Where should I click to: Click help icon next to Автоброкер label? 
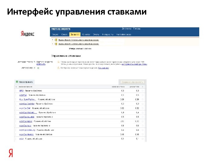coord(35,68)
